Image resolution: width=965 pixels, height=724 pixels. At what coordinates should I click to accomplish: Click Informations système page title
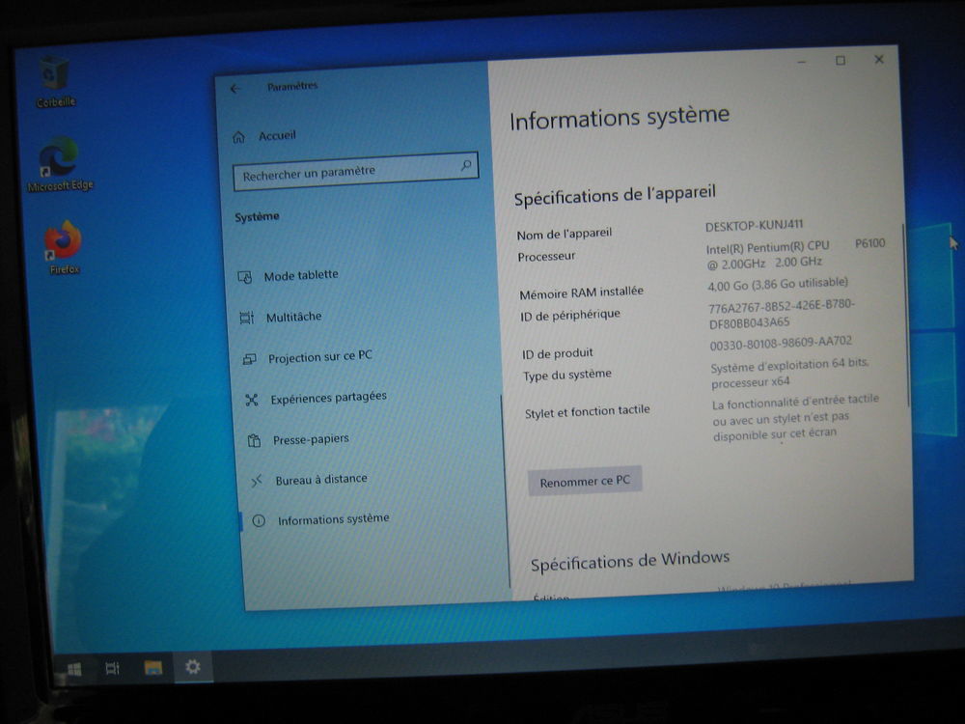pyautogui.click(x=620, y=118)
